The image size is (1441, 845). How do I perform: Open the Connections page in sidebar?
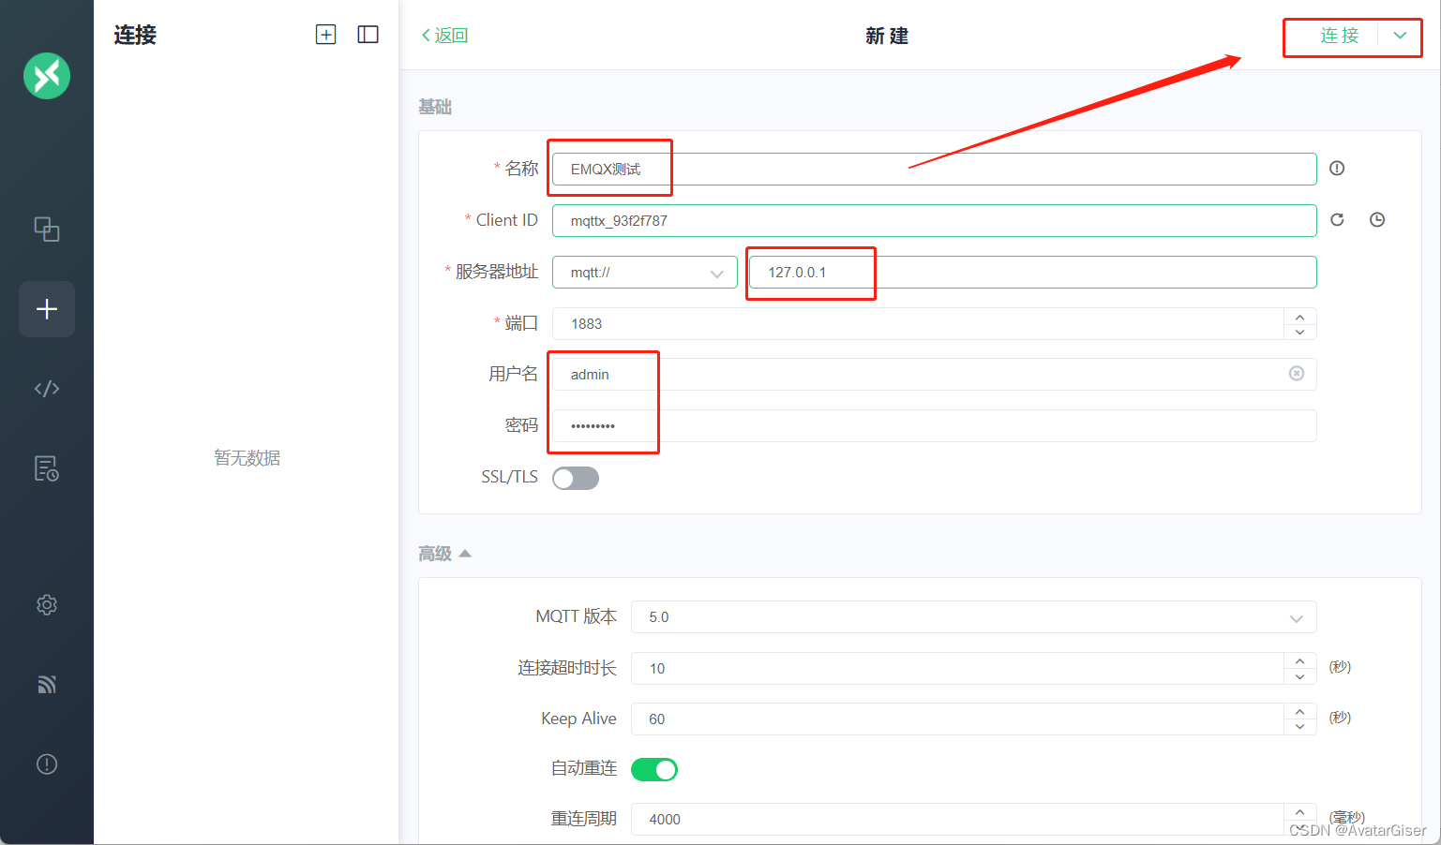pos(47,229)
